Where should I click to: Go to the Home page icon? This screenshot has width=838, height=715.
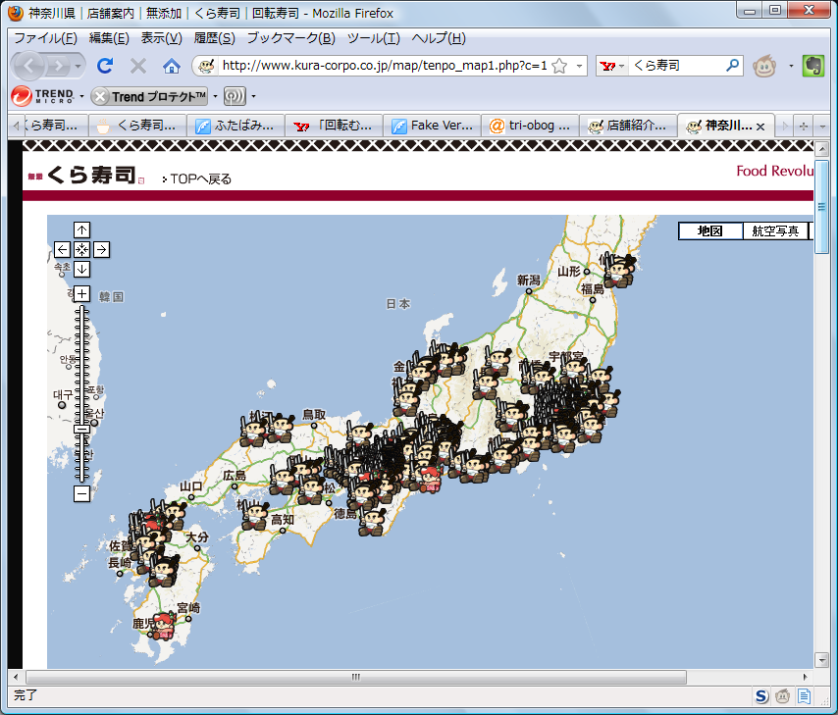[x=172, y=66]
